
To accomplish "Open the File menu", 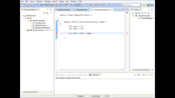I will [x=22, y=1].
